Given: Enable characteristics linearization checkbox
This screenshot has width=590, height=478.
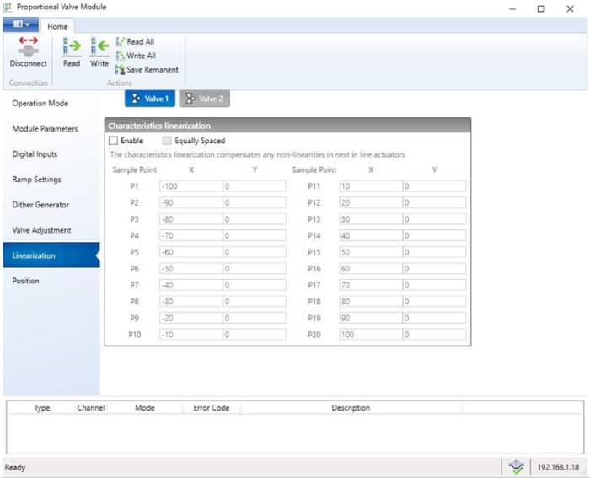Looking at the screenshot, I should 114,141.
